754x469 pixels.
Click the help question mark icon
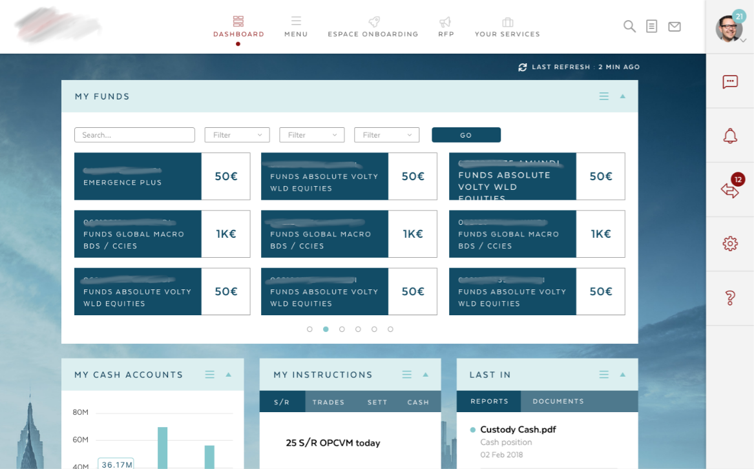point(729,297)
